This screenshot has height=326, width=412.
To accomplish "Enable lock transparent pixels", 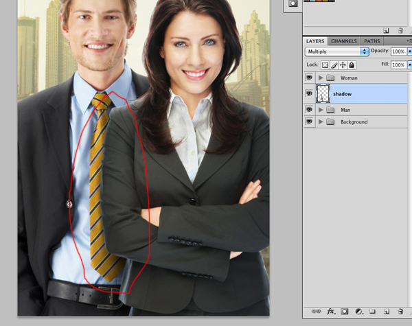I will coord(325,65).
